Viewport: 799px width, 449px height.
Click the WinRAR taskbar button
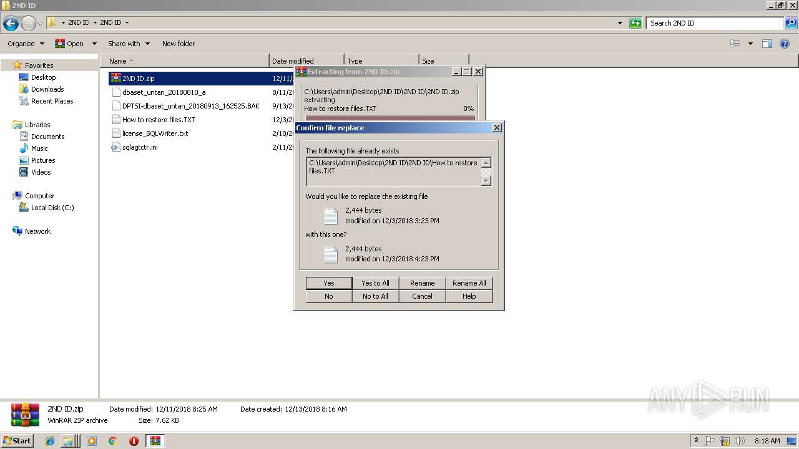click(155, 441)
